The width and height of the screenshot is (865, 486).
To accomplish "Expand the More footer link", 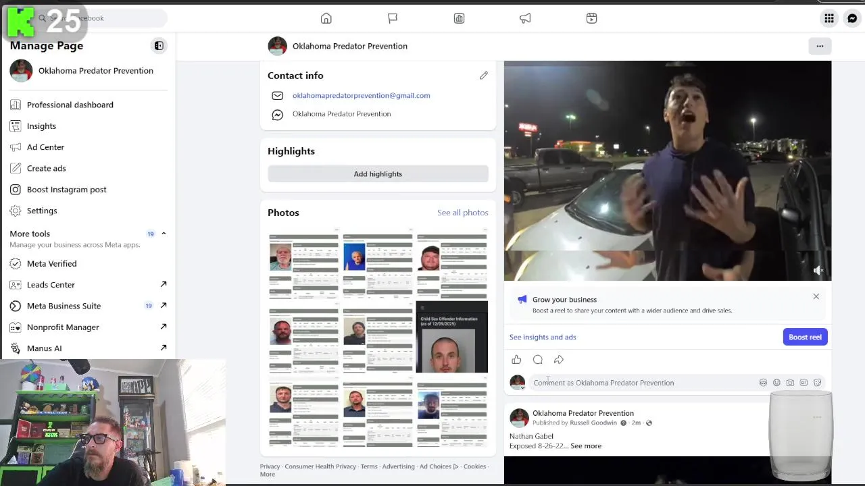I will tap(268, 475).
